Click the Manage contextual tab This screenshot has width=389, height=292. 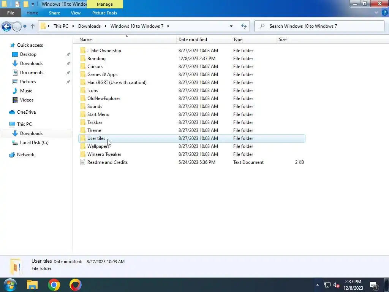click(105, 4)
